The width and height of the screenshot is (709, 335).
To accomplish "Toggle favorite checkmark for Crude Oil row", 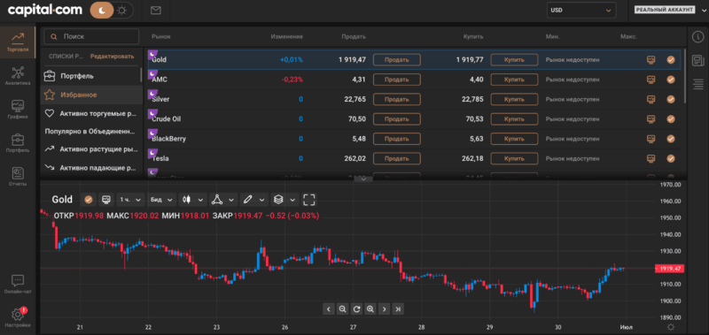I will [x=671, y=119].
